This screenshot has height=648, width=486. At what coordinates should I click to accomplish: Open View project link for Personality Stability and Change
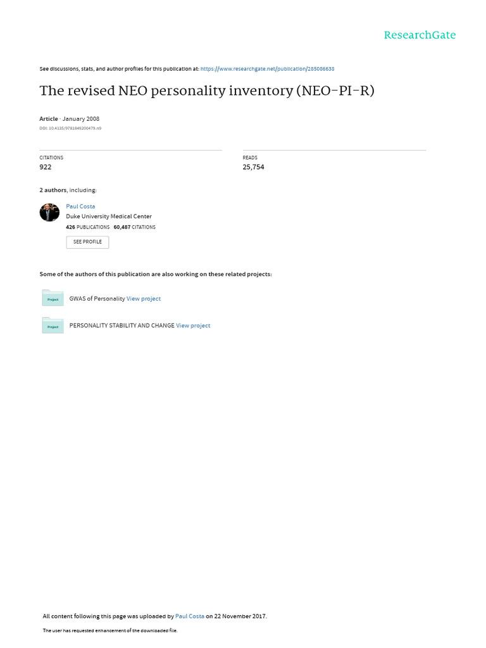tap(193, 326)
